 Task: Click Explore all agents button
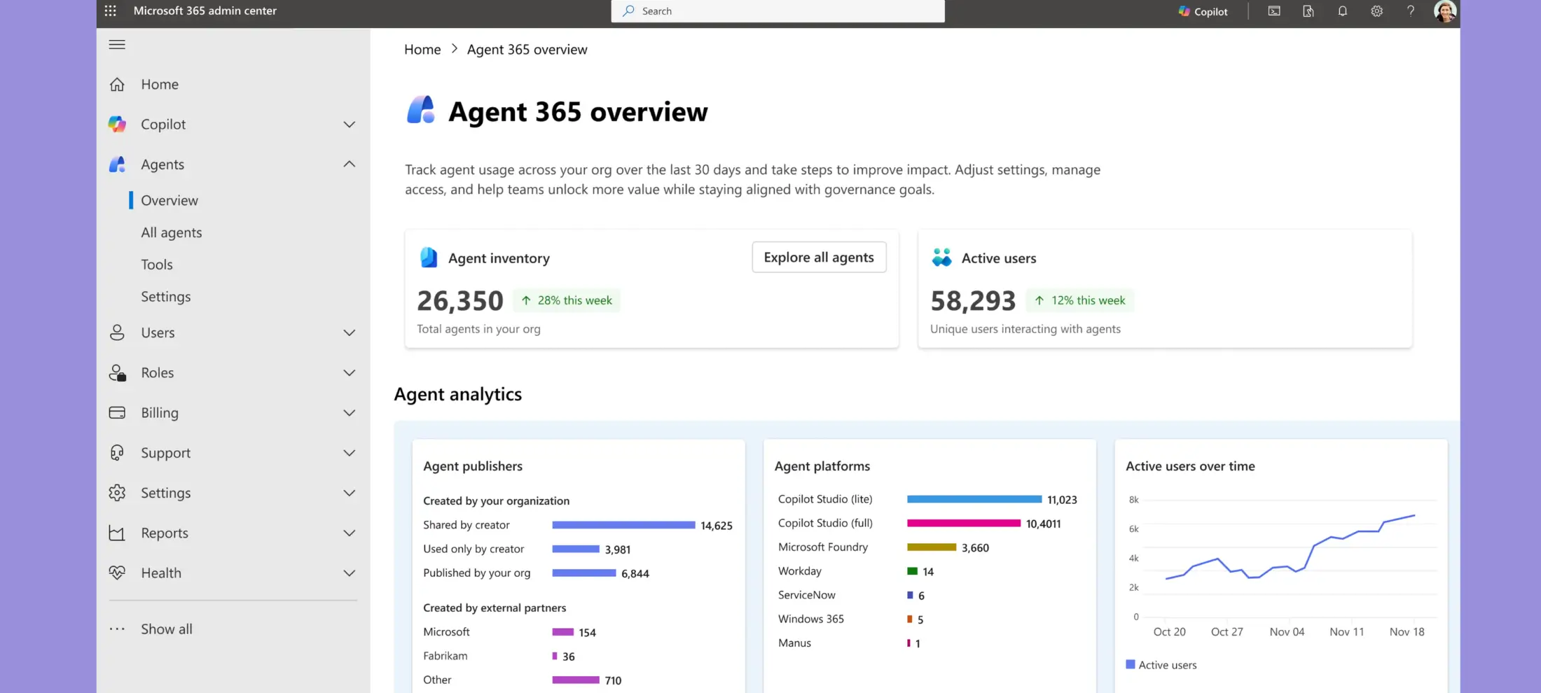818,258
